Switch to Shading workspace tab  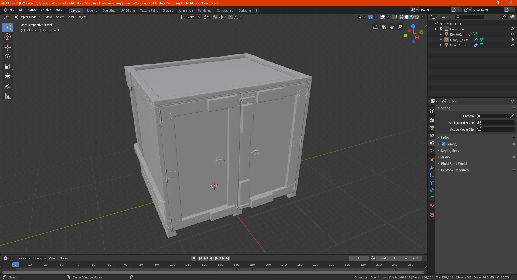pyautogui.click(x=168, y=10)
